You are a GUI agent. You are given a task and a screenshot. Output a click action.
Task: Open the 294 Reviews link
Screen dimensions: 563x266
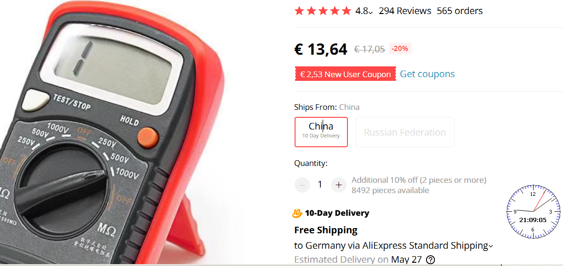click(x=405, y=11)
